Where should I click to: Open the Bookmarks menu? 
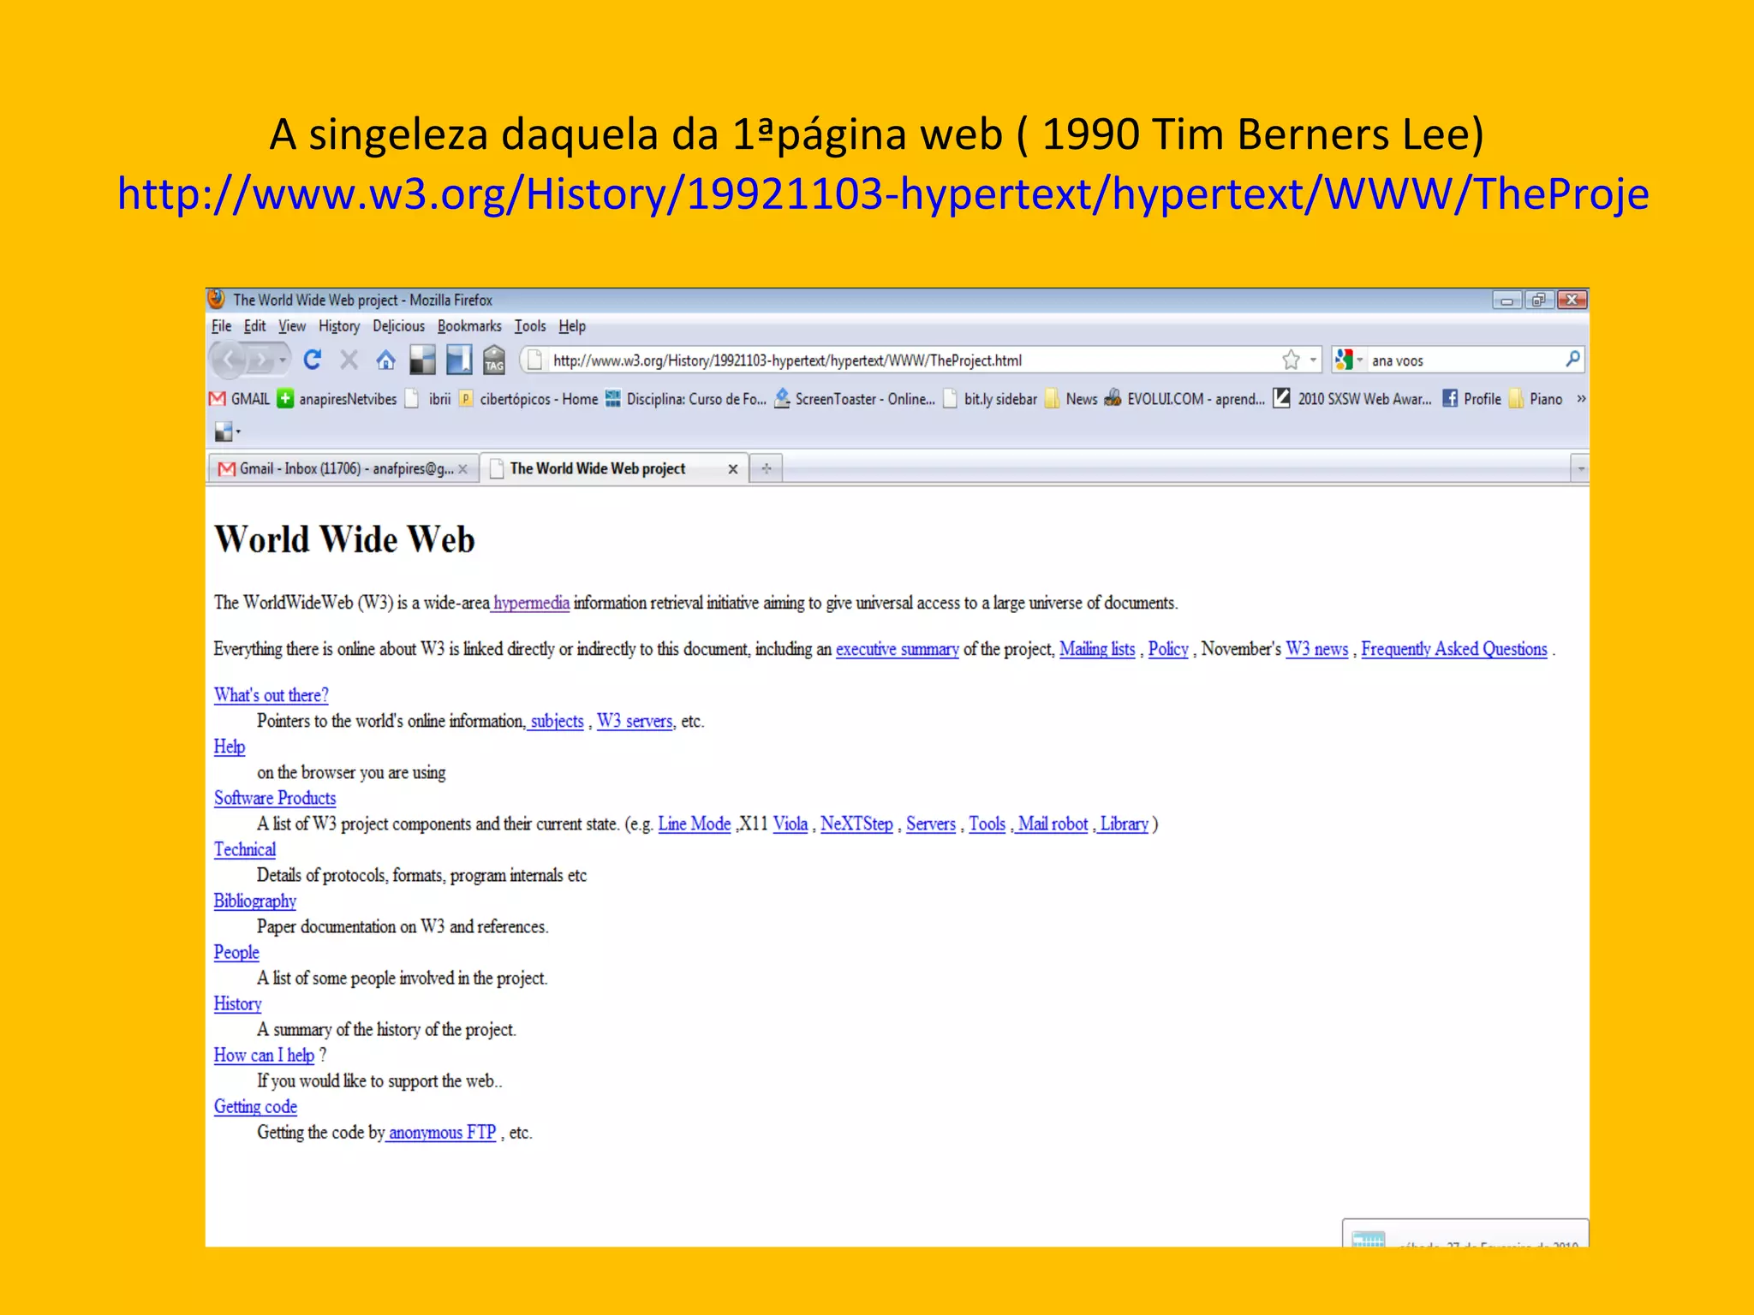point(469,326)
